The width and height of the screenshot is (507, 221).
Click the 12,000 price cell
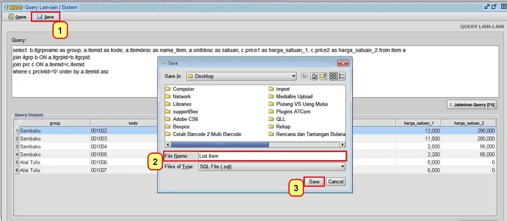pyautogui.click(x=418, y=131)
